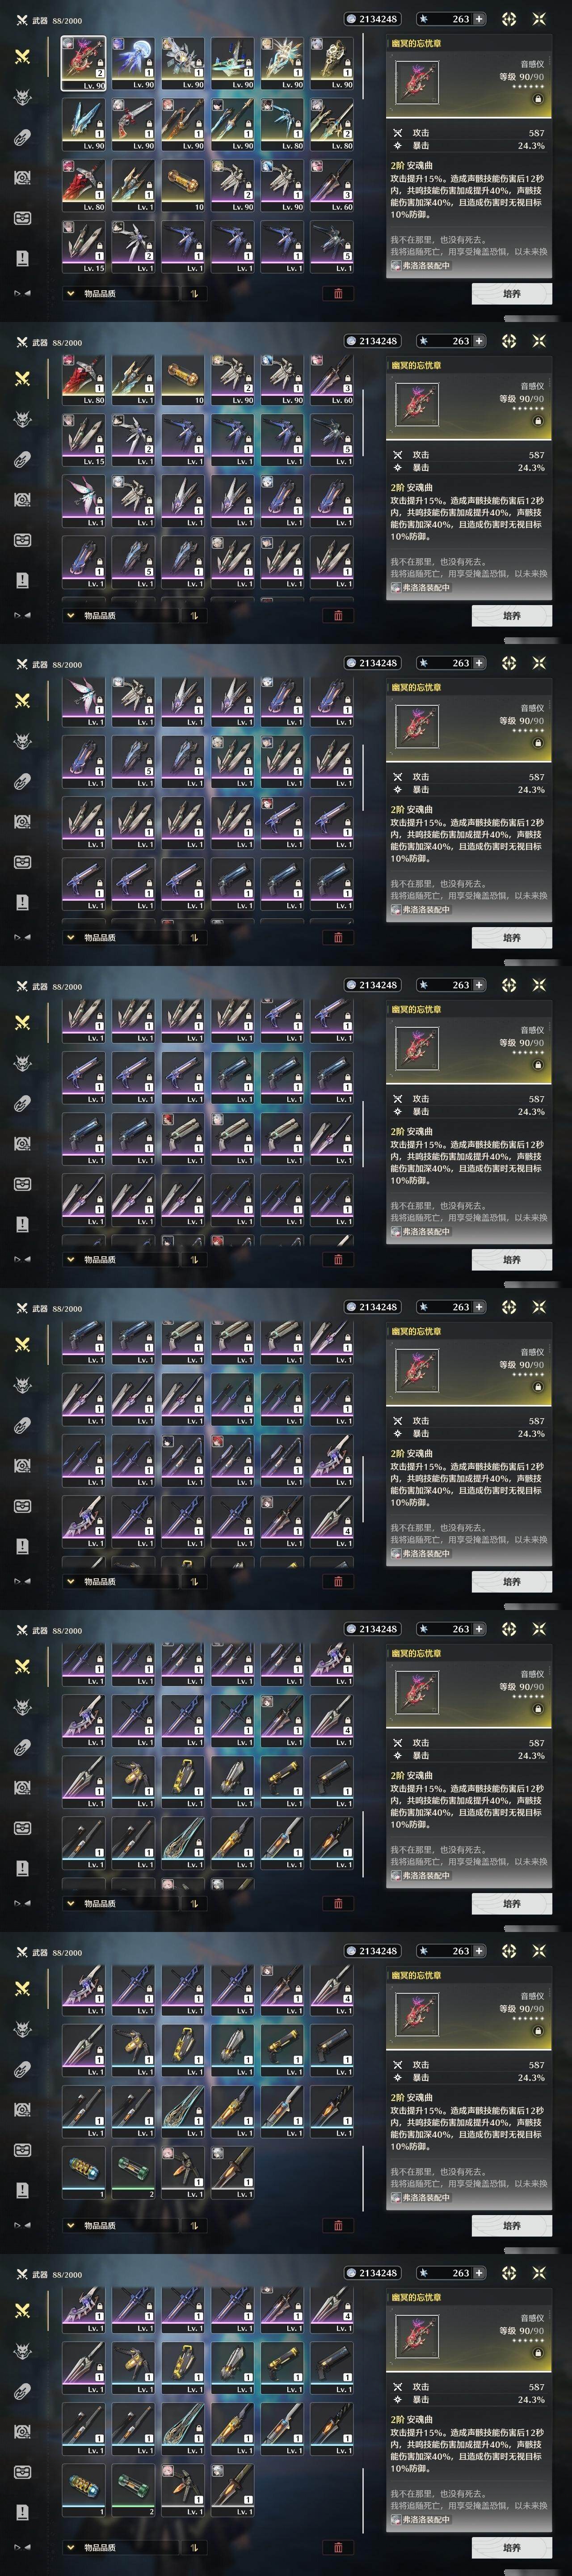Open the exclamation-mark quest items tab in topmost sidebar
Screen dimensions: 572x2576
21,258
